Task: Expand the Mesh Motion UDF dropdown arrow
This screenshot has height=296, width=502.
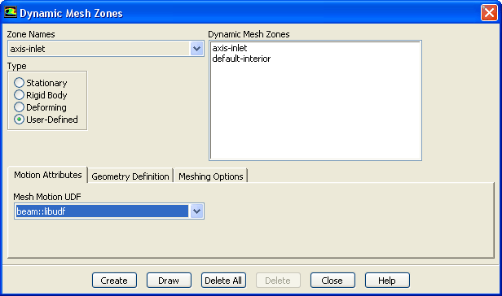Action: point(196,211)
